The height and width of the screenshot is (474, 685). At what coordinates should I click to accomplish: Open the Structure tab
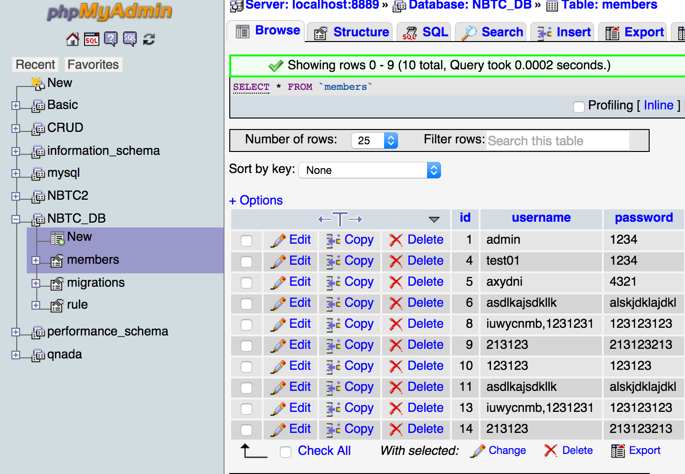point(350,32)
